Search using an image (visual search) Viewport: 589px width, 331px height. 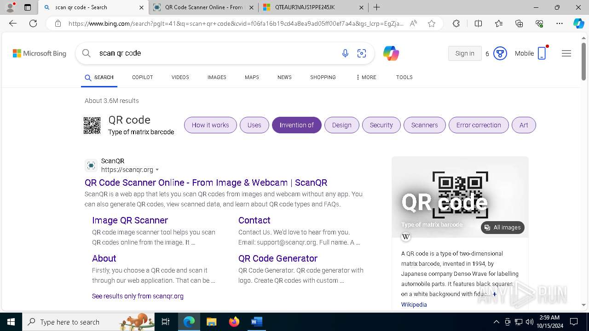362,53
